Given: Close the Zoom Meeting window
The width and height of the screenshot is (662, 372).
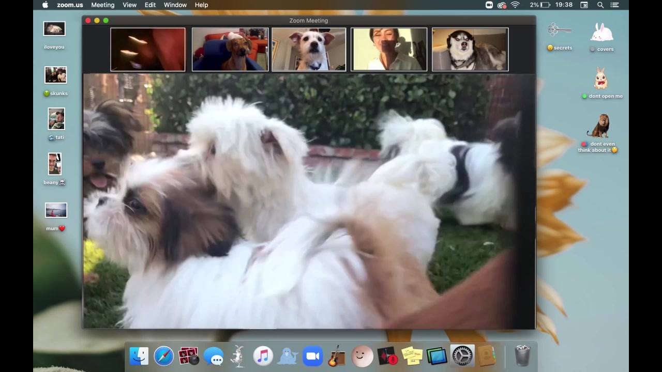Looking at the screenshot, I should pyautogui.click(x=88, y=21).
